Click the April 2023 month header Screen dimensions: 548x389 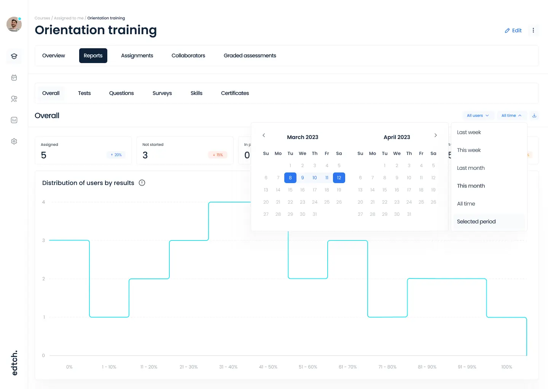click(397, 137)
